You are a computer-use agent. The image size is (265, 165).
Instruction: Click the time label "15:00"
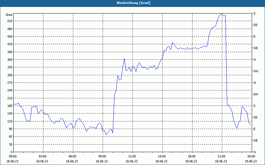(162, 156)
